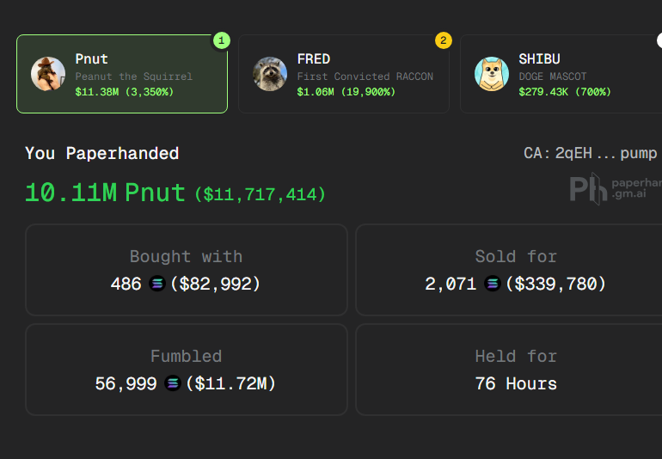Click the "10.11M Pnut" amount

point(105,193)
